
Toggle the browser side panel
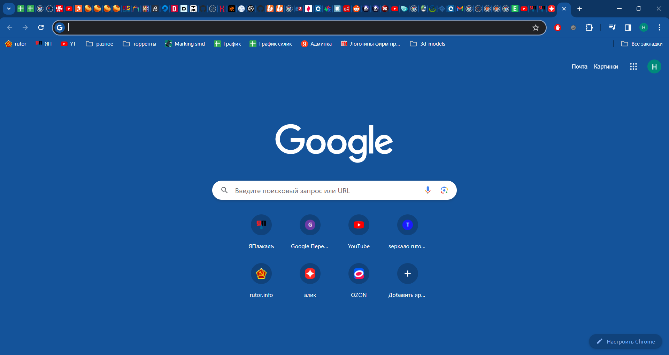click(x=628, y=27)
